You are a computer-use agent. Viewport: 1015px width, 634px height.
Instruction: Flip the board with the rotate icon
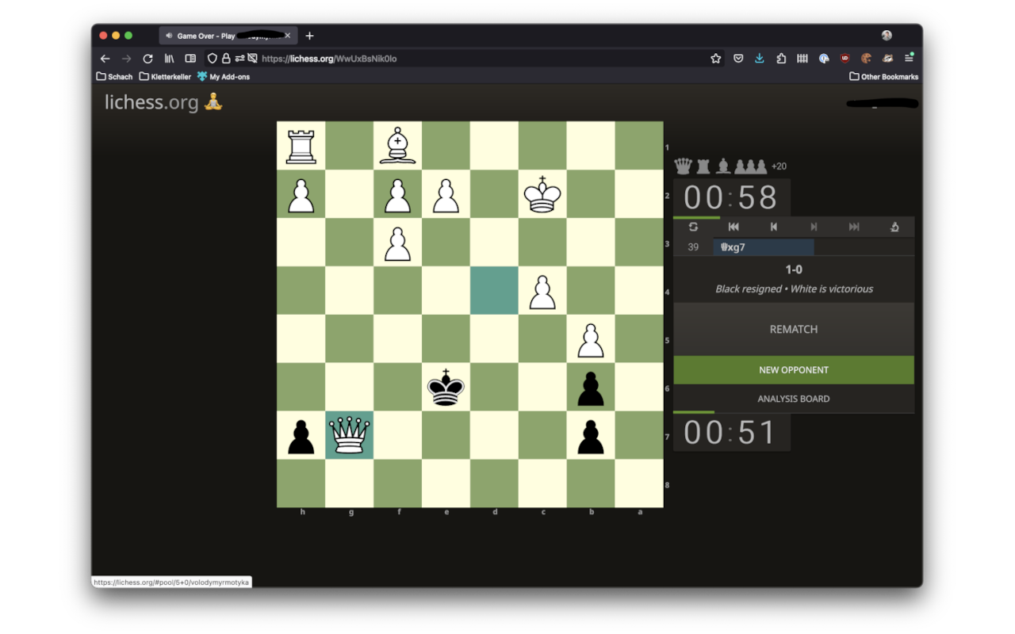693,227
